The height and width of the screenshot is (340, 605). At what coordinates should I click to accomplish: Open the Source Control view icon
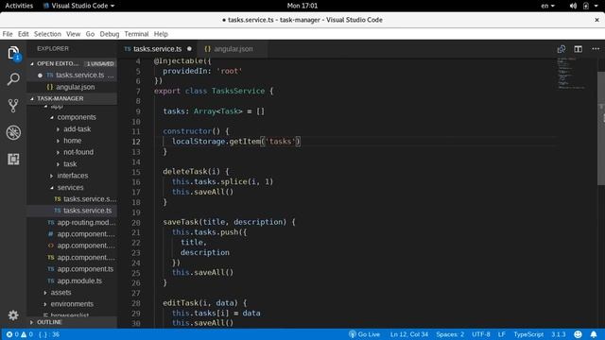tap(13, 106)
